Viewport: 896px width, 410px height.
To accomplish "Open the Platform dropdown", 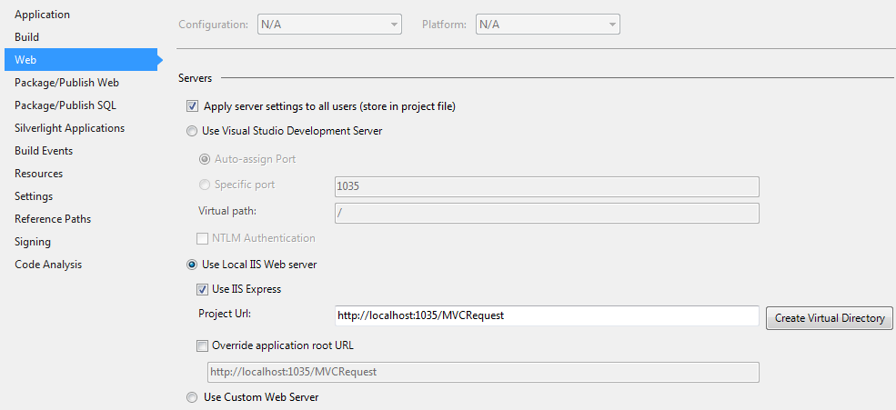I will (x=548, y=25).
